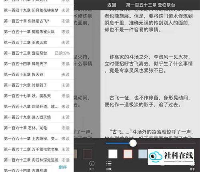Open chapter 第一百五十章 你就是古飞?
The height and width of the screenshot is (172, 200).
point(37,21)
